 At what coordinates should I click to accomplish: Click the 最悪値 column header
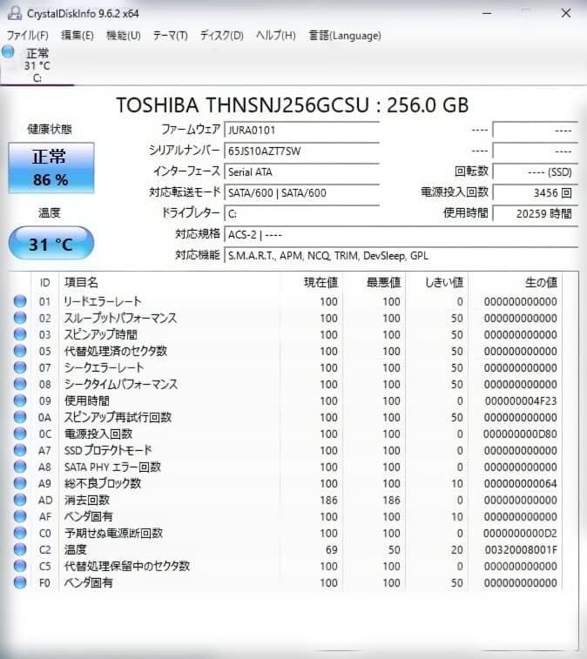pos(374,282)
